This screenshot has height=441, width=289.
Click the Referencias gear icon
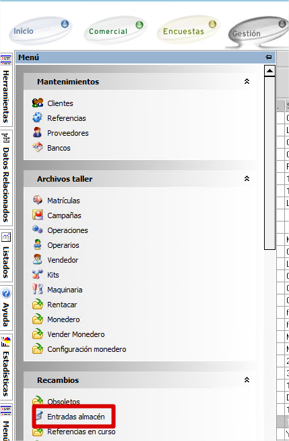click(x=37, y=118)
